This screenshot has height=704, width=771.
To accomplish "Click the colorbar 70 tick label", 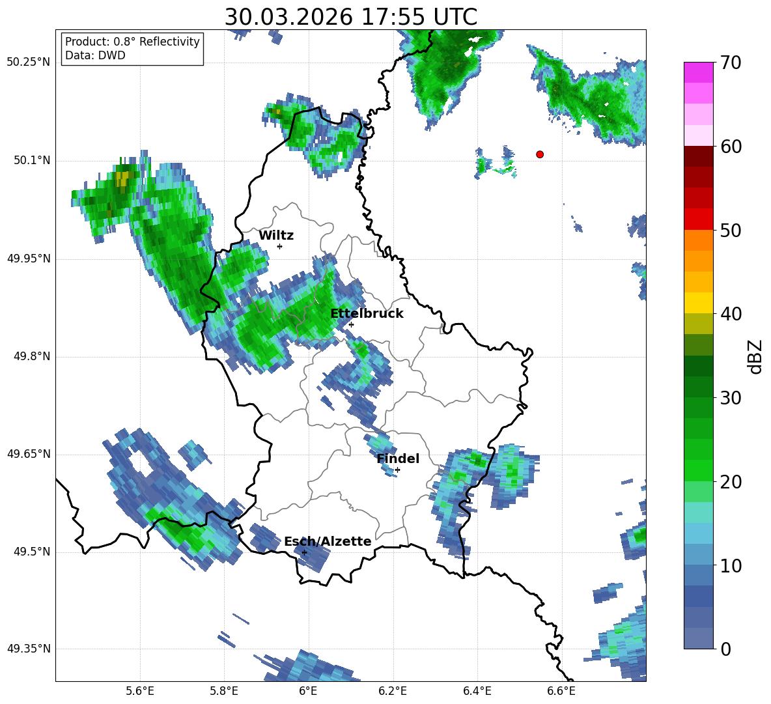I will (x=731, y=63).
